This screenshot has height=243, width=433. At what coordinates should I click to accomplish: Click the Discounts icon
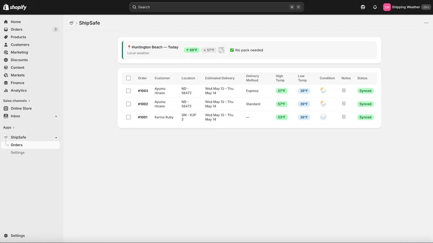6,60
